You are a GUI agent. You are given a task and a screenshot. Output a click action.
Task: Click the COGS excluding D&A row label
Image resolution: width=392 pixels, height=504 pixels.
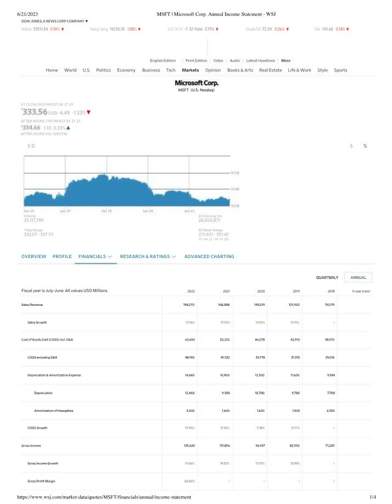pos(42,357)
